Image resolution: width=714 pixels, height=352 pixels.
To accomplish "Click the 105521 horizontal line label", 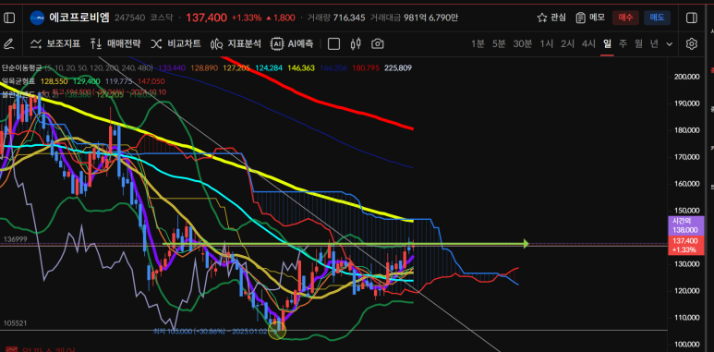I will tap(16, 322).
